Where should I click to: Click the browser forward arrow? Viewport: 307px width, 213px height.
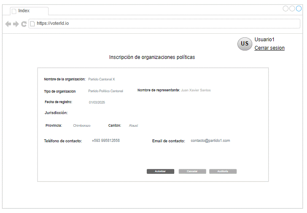coord(16,24)
